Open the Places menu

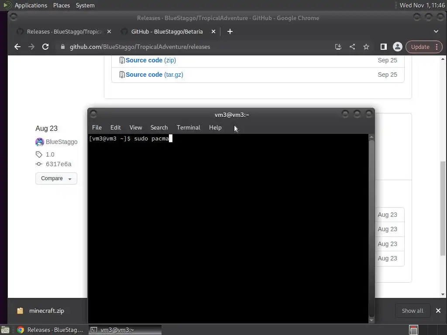pyautogui.click(x=62, y=5)
